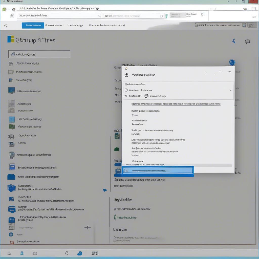This screenshot has height=259, width=259.
Task: Click the green link text under the right-side heading
Action: point(126,218)
